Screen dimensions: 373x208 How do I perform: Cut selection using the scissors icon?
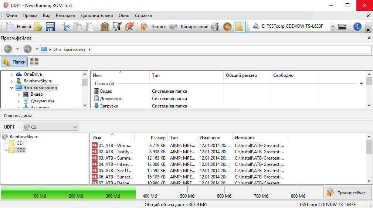pyautogui.click(x=65, y=26)
